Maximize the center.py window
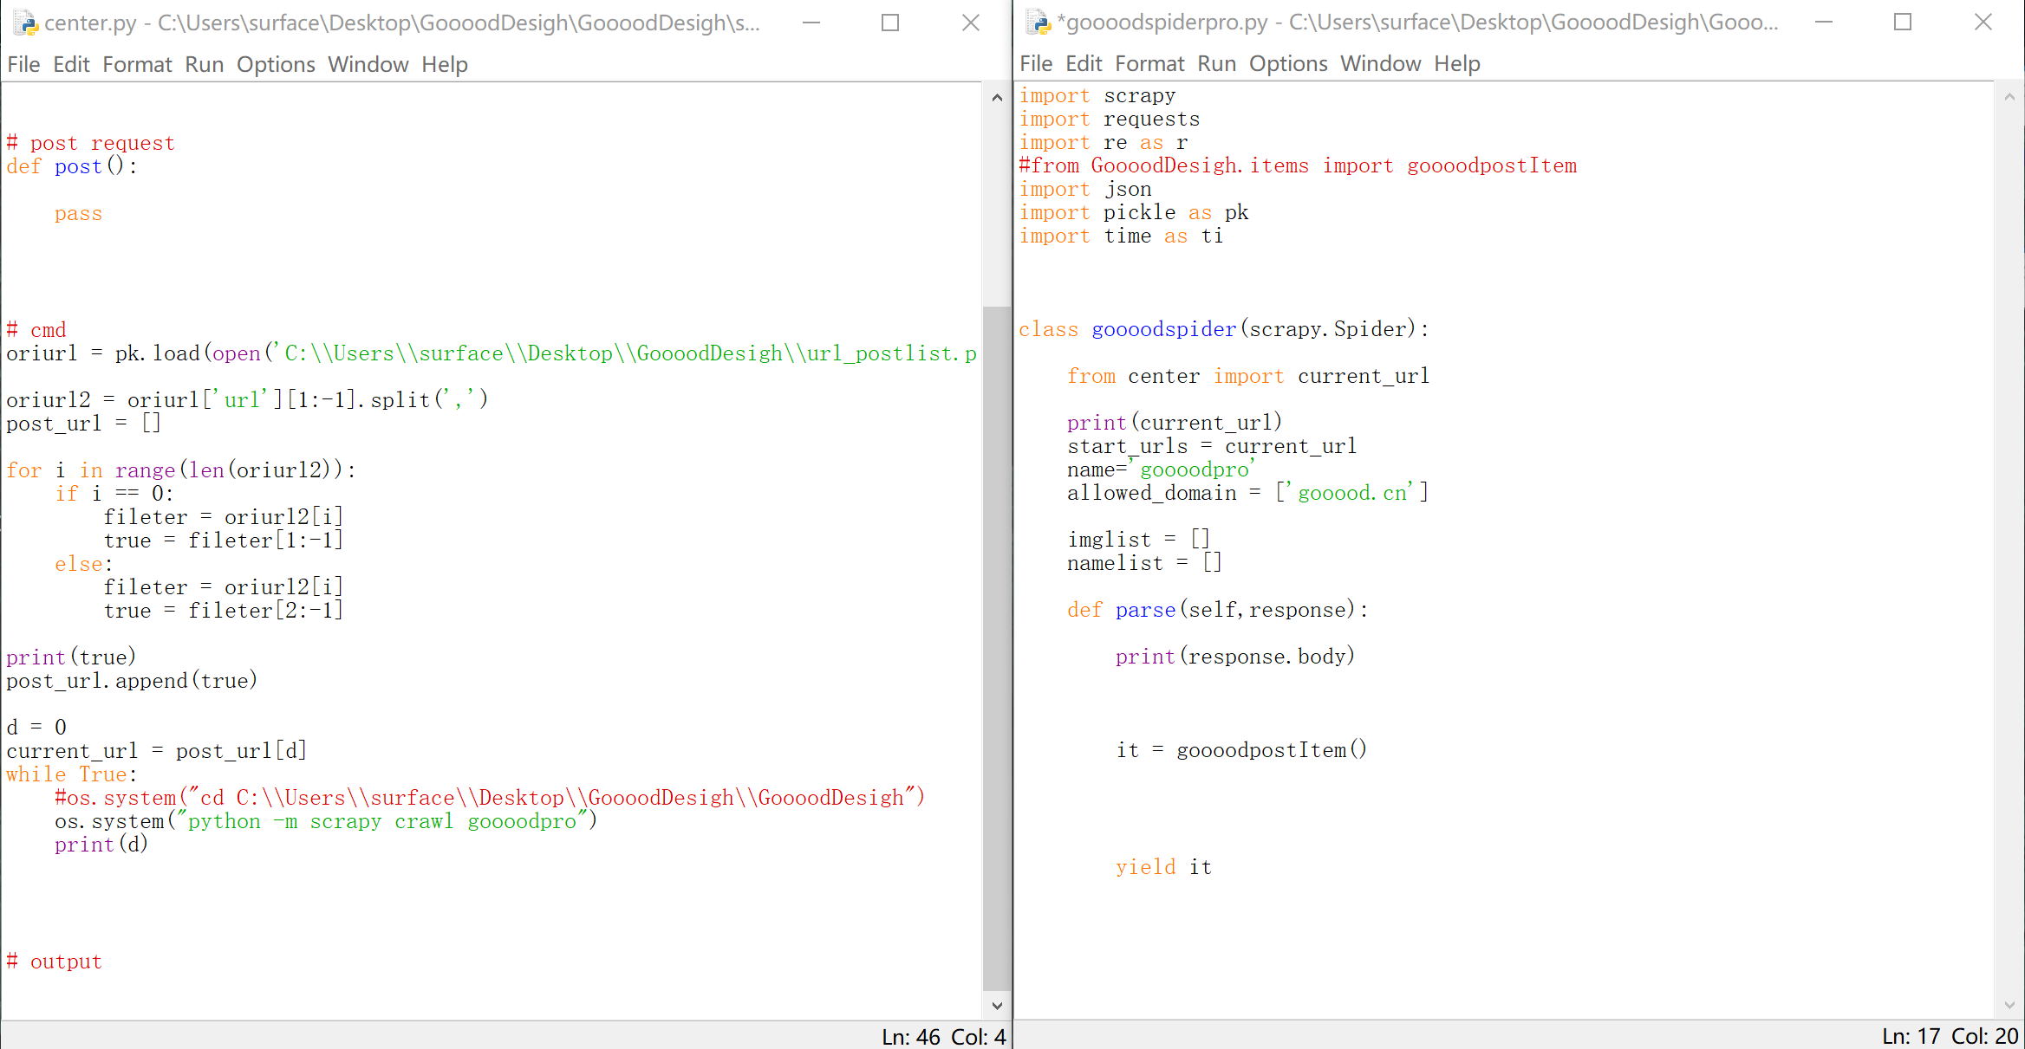 pyautogui.click(x=890, y=23)
